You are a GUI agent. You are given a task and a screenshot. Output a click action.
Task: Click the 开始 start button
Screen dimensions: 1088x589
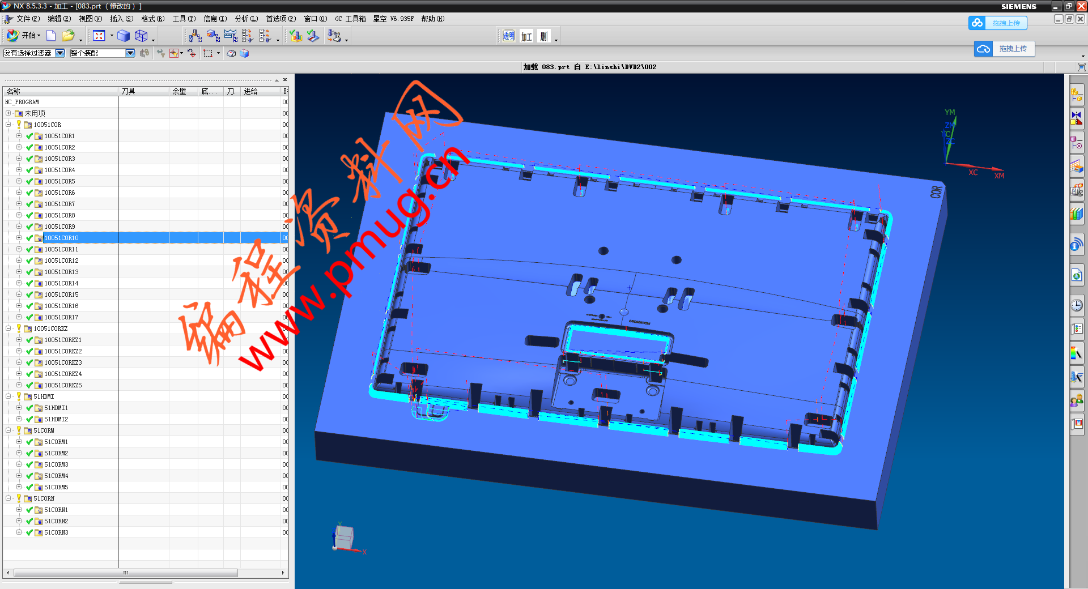click(x=23, y=35)
